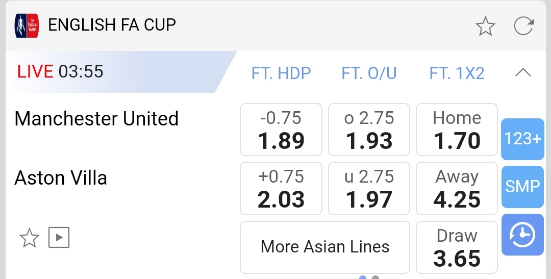
Task: Choose Away win odds 4.25
Action: 457,188
